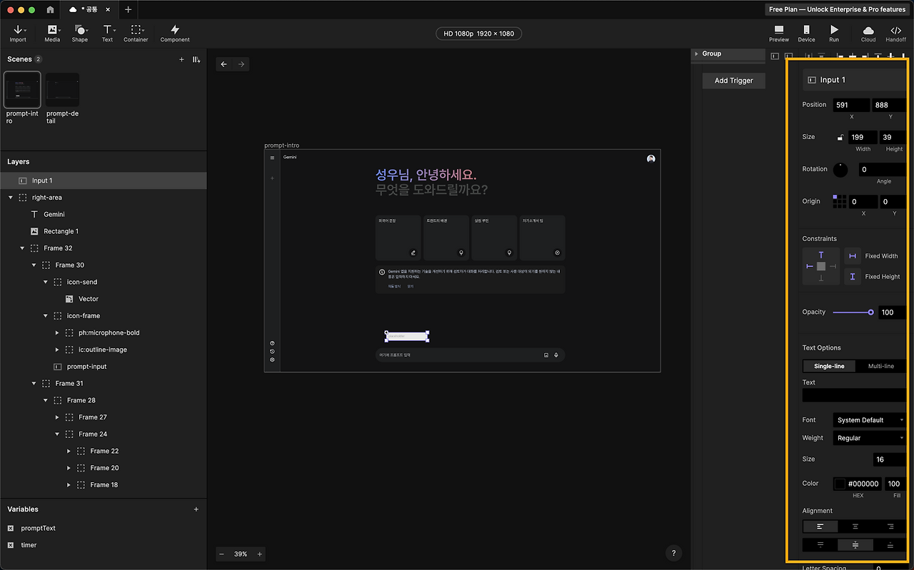914x570 pixels.
Task: Align text vertically to the middle
Action: point(855,545)
